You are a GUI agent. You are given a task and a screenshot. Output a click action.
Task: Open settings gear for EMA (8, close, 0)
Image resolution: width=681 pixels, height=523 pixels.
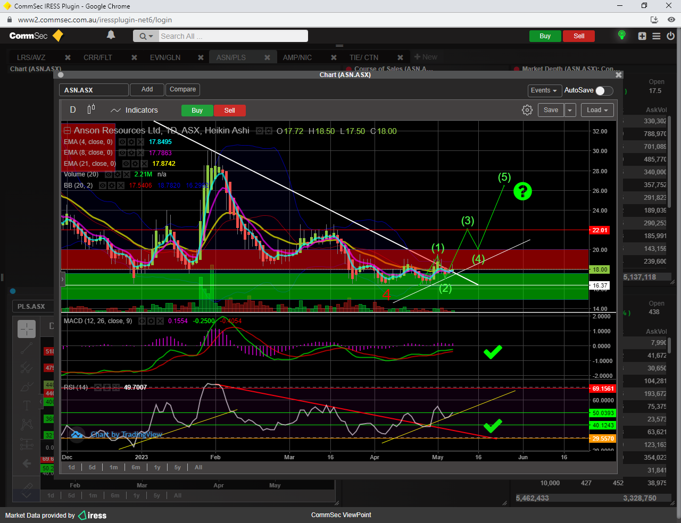131,153
